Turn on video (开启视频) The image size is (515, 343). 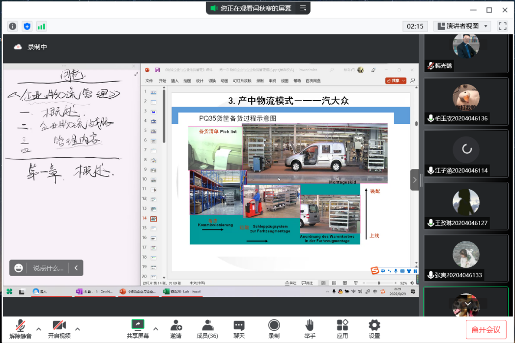coord(59,329)
